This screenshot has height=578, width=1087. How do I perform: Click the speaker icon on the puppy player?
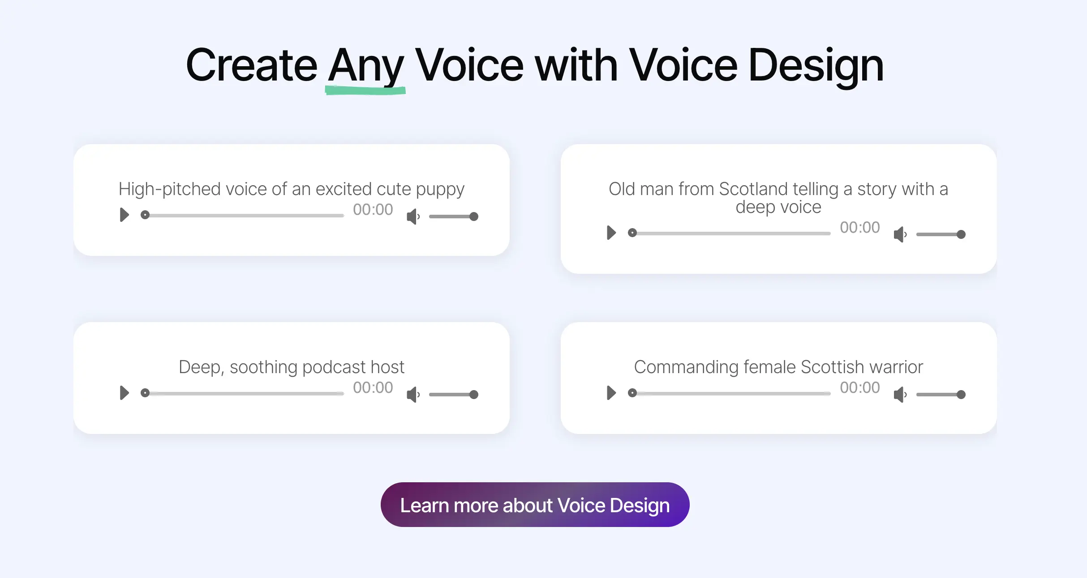tap(412, 216)
